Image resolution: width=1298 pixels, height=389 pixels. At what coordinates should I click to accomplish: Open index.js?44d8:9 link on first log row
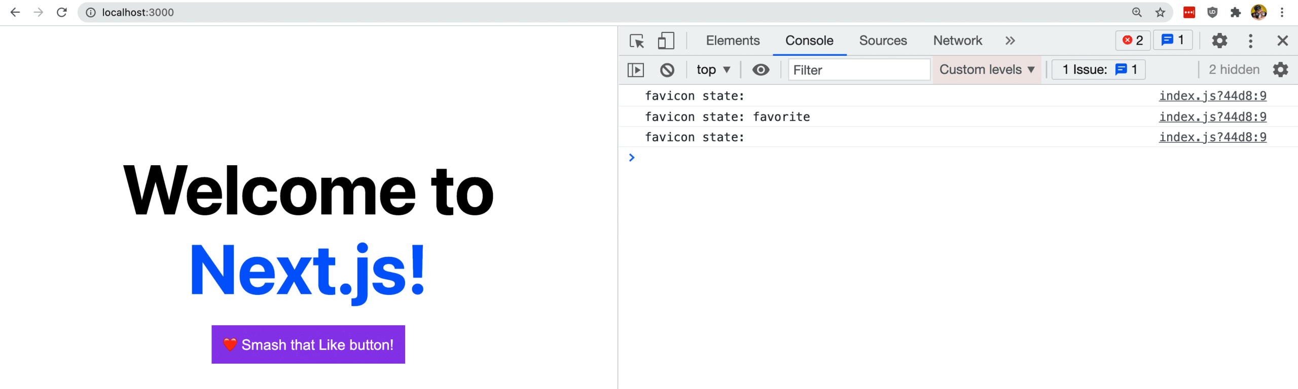point(1212,96)
